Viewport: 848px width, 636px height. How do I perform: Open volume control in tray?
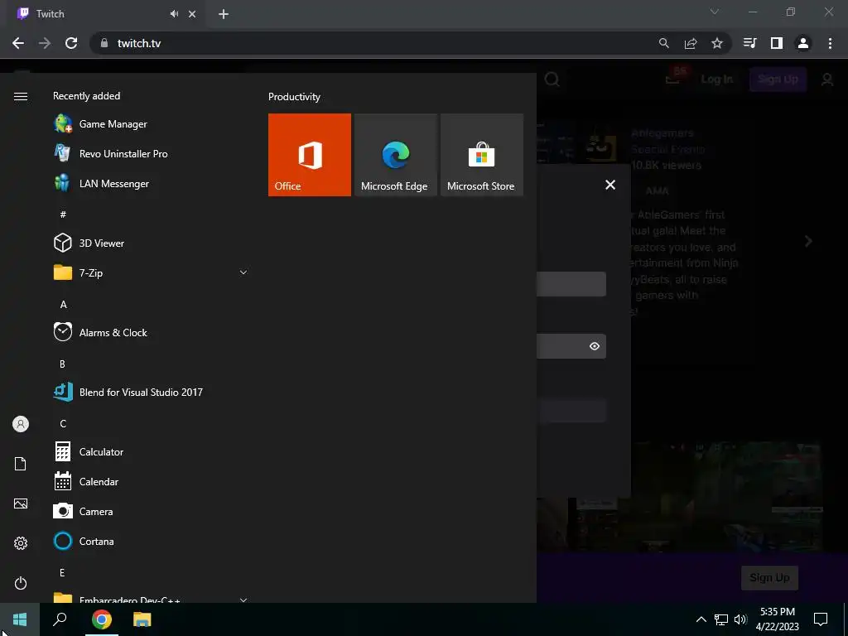[740, 619]
